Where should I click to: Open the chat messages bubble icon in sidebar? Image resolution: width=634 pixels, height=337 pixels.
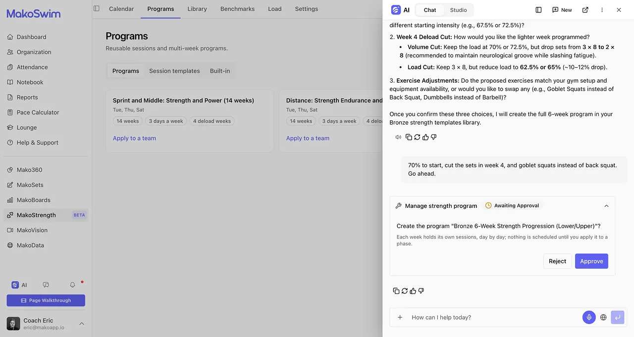(46, 285)
